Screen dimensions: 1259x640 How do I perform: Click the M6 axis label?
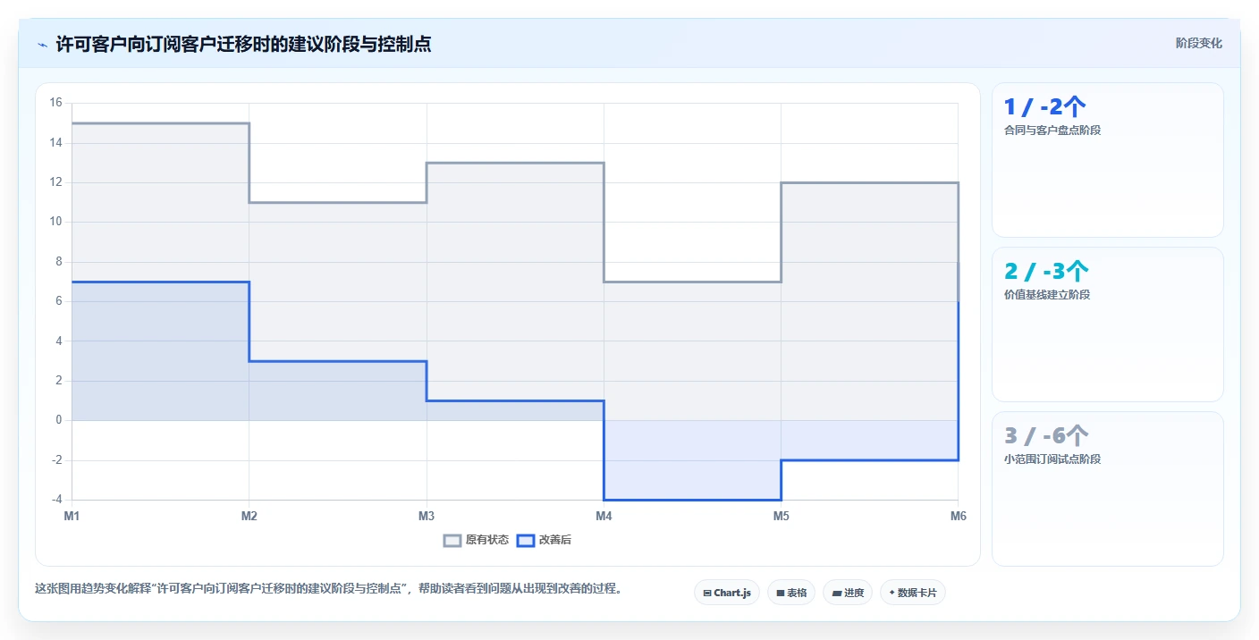point(958,516)
